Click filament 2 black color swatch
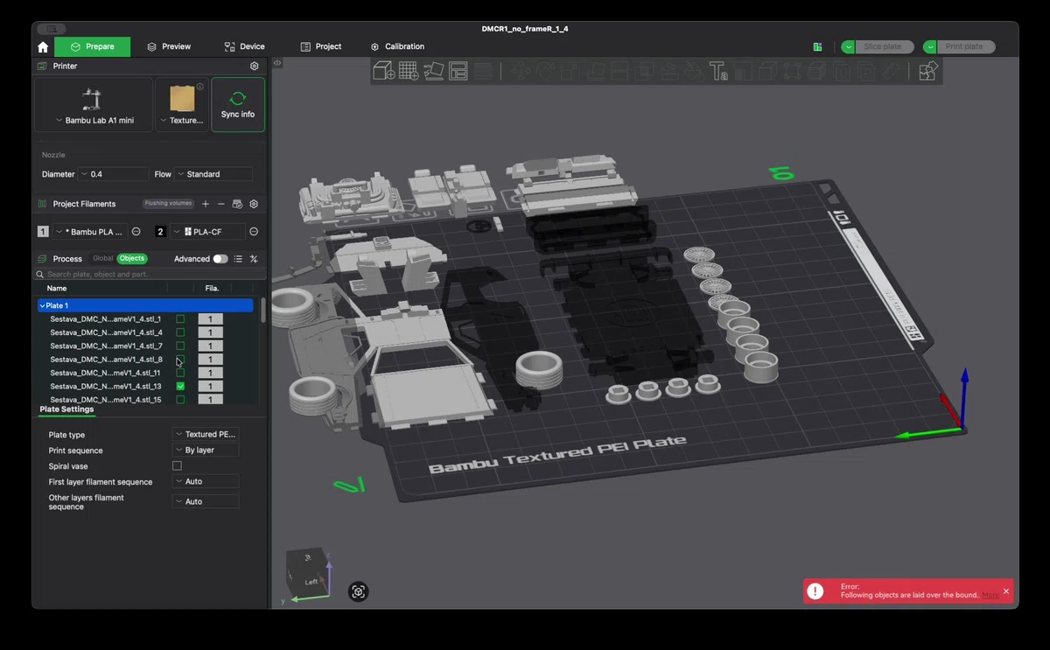 pyautogui.click(x=161, y=232)
